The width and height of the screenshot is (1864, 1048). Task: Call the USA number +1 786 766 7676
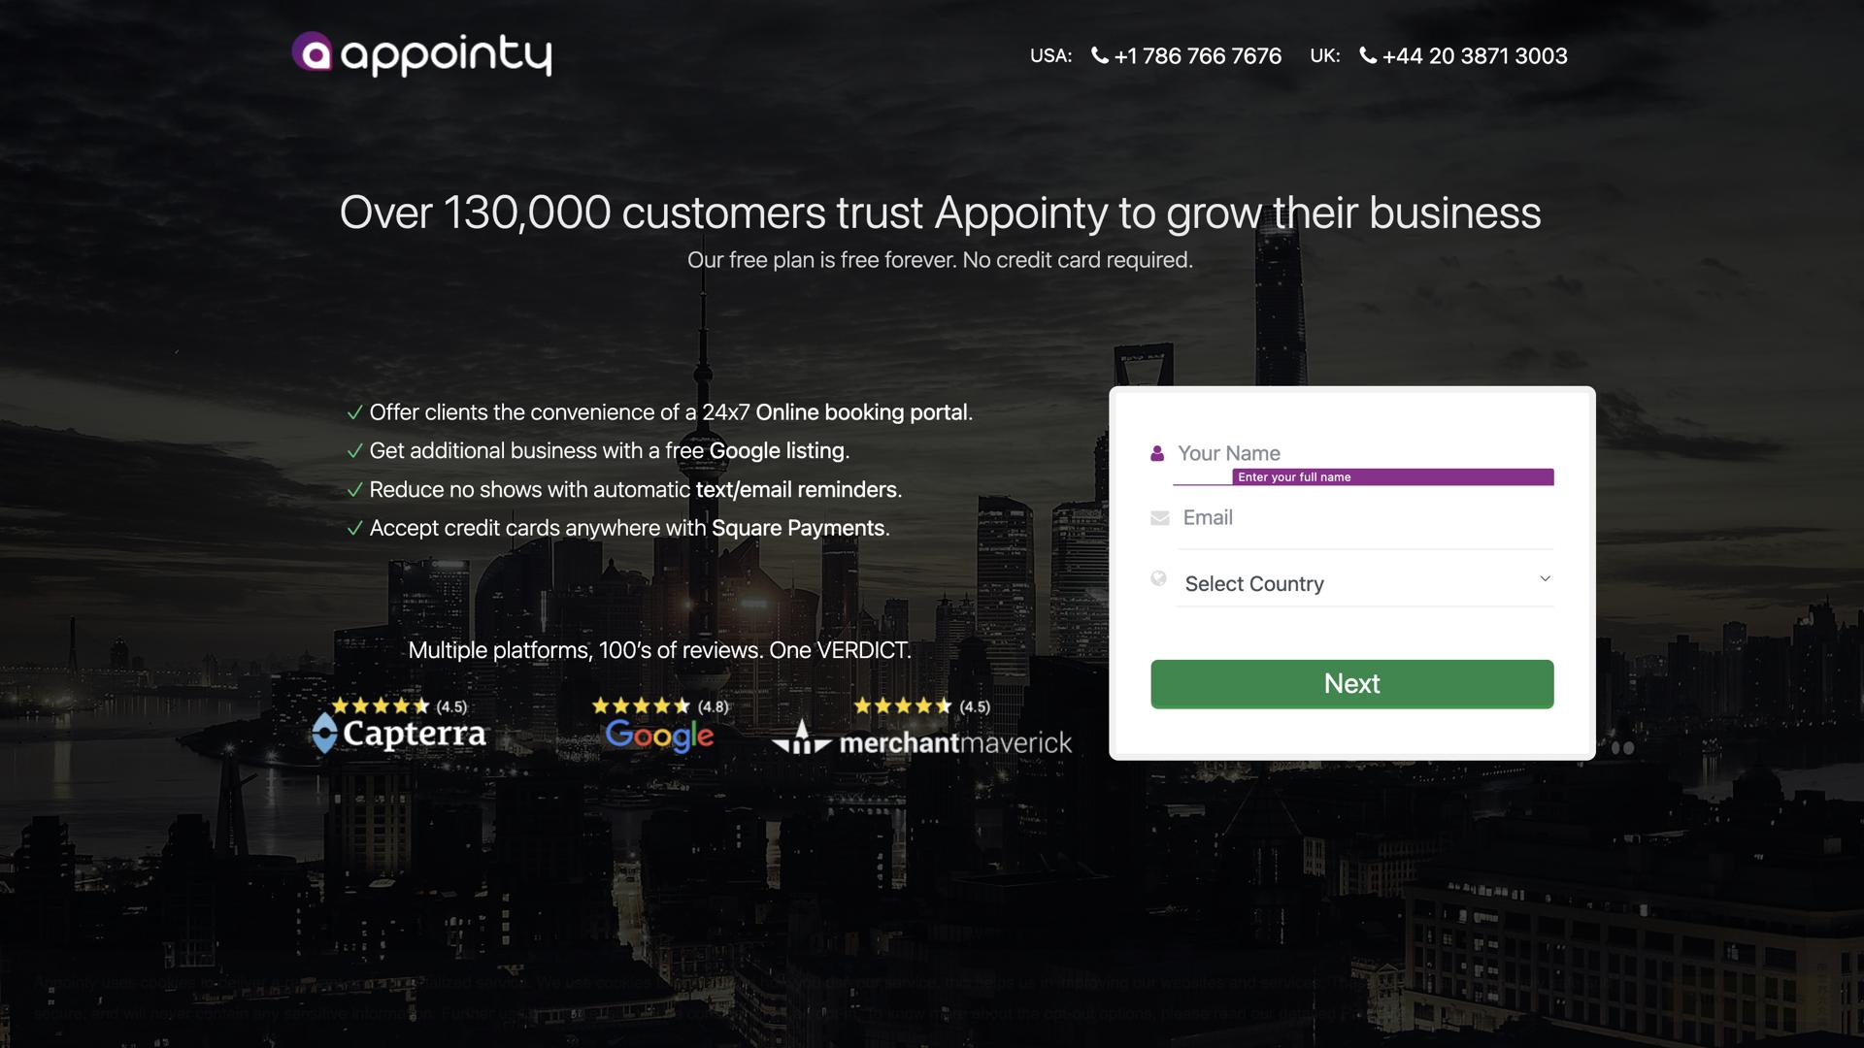point(1198,56)
